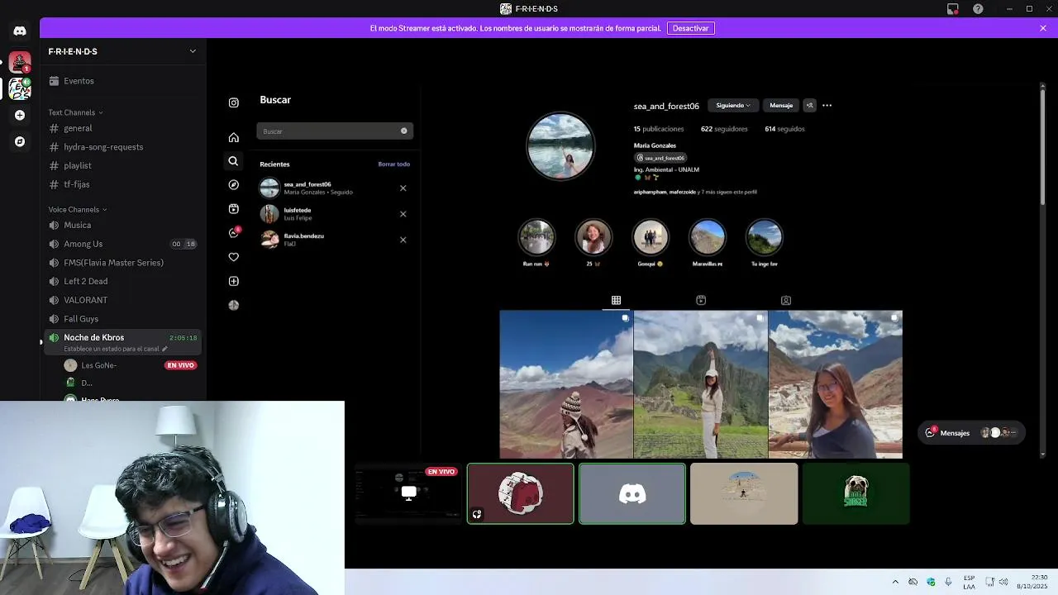
Task: Remove flavia.bendezu from recent searches
Action: (403, 240)
